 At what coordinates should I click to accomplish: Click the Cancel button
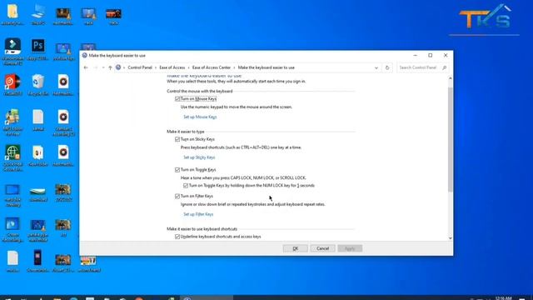(322, 248)
